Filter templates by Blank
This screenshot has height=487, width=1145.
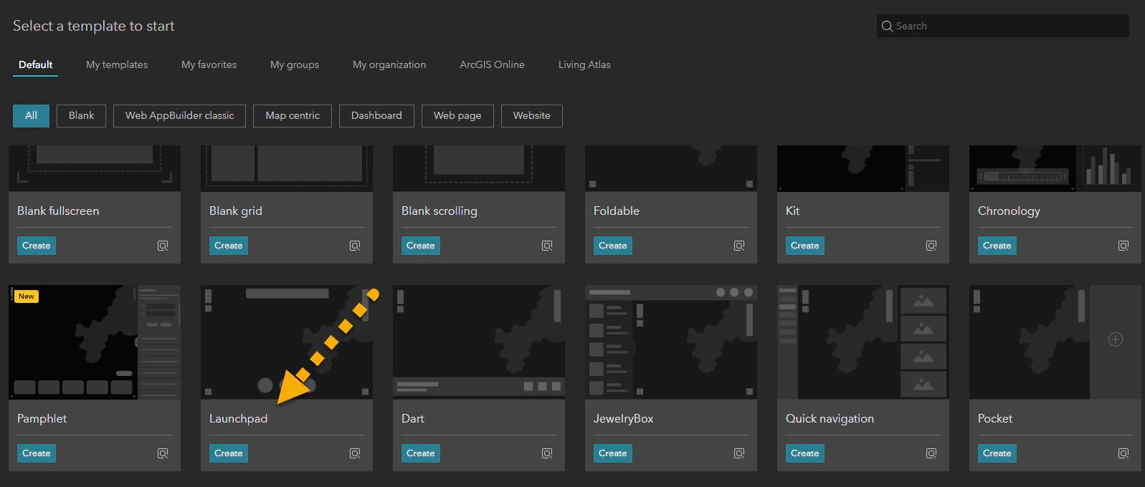[81, 115]
